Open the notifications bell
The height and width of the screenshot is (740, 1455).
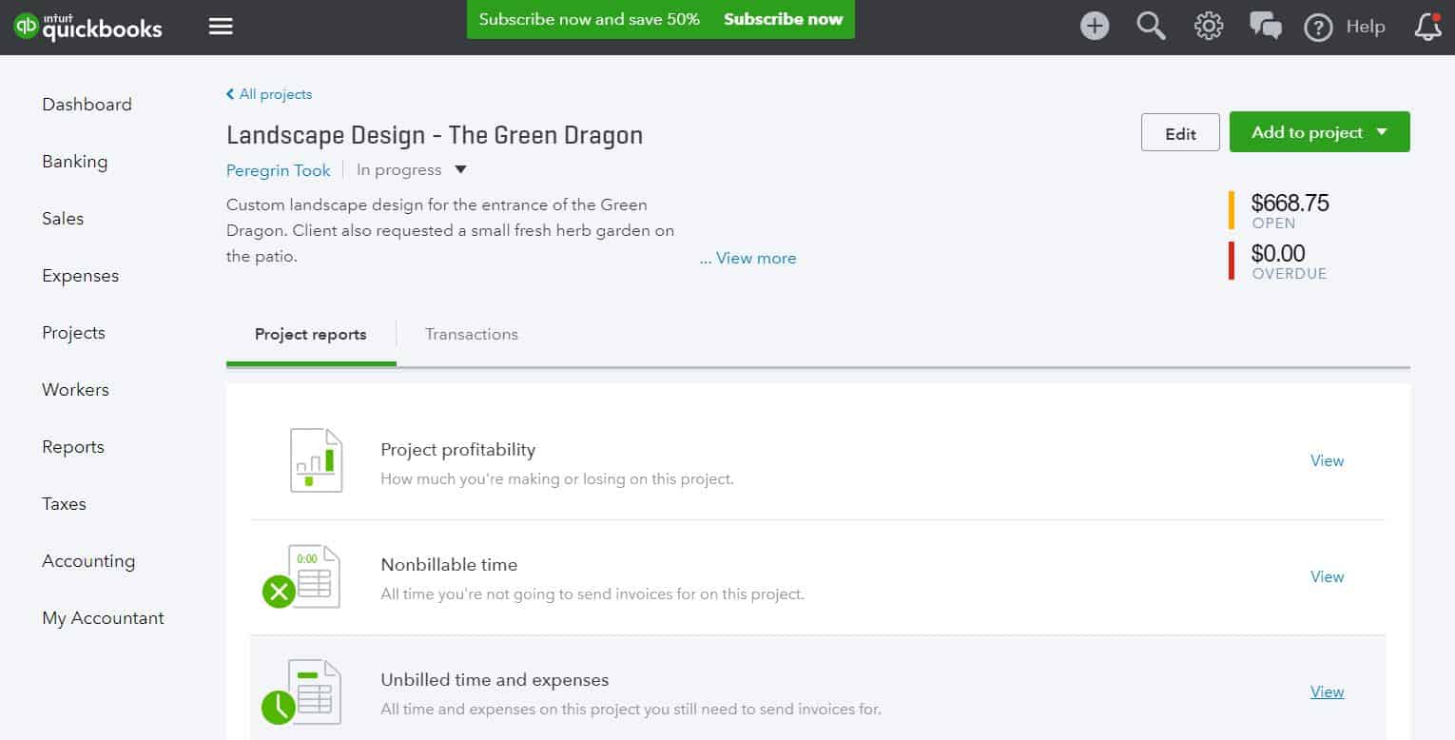(1427, 26)
